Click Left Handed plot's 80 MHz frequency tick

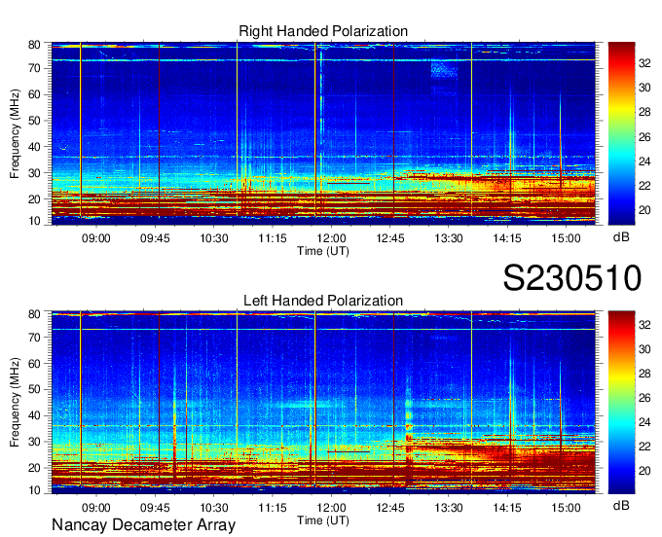coord(34,314)
